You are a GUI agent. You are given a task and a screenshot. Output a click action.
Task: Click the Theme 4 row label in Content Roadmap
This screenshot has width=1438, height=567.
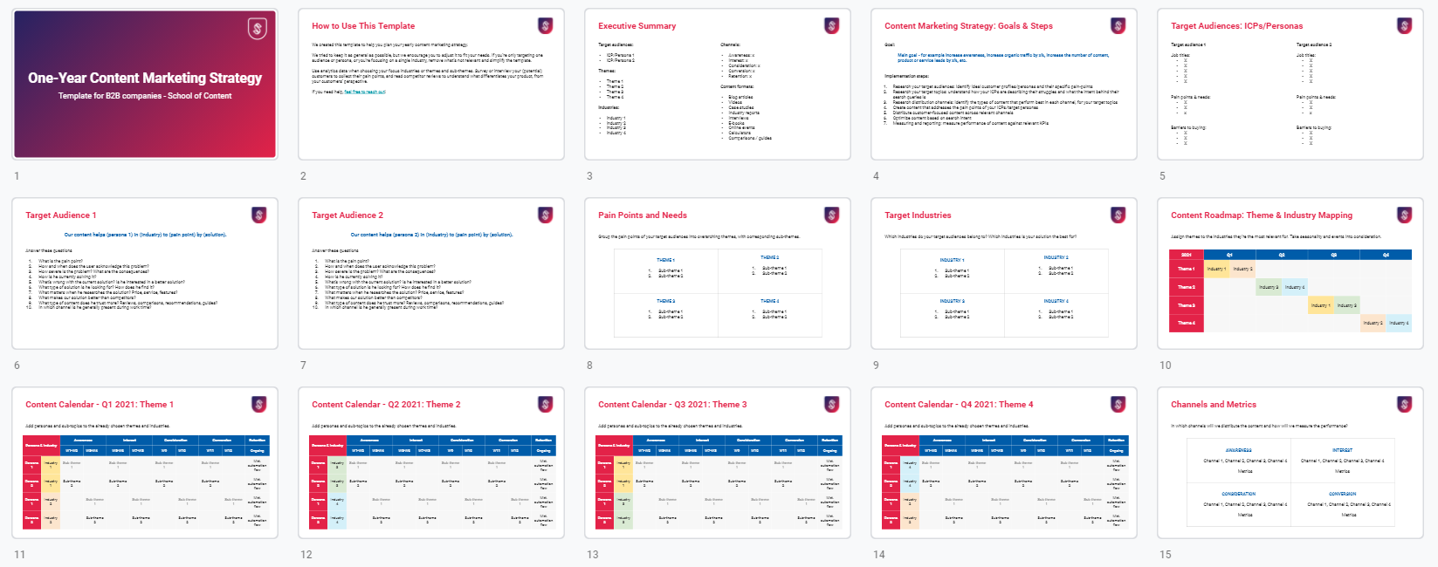pos(1186,323)
